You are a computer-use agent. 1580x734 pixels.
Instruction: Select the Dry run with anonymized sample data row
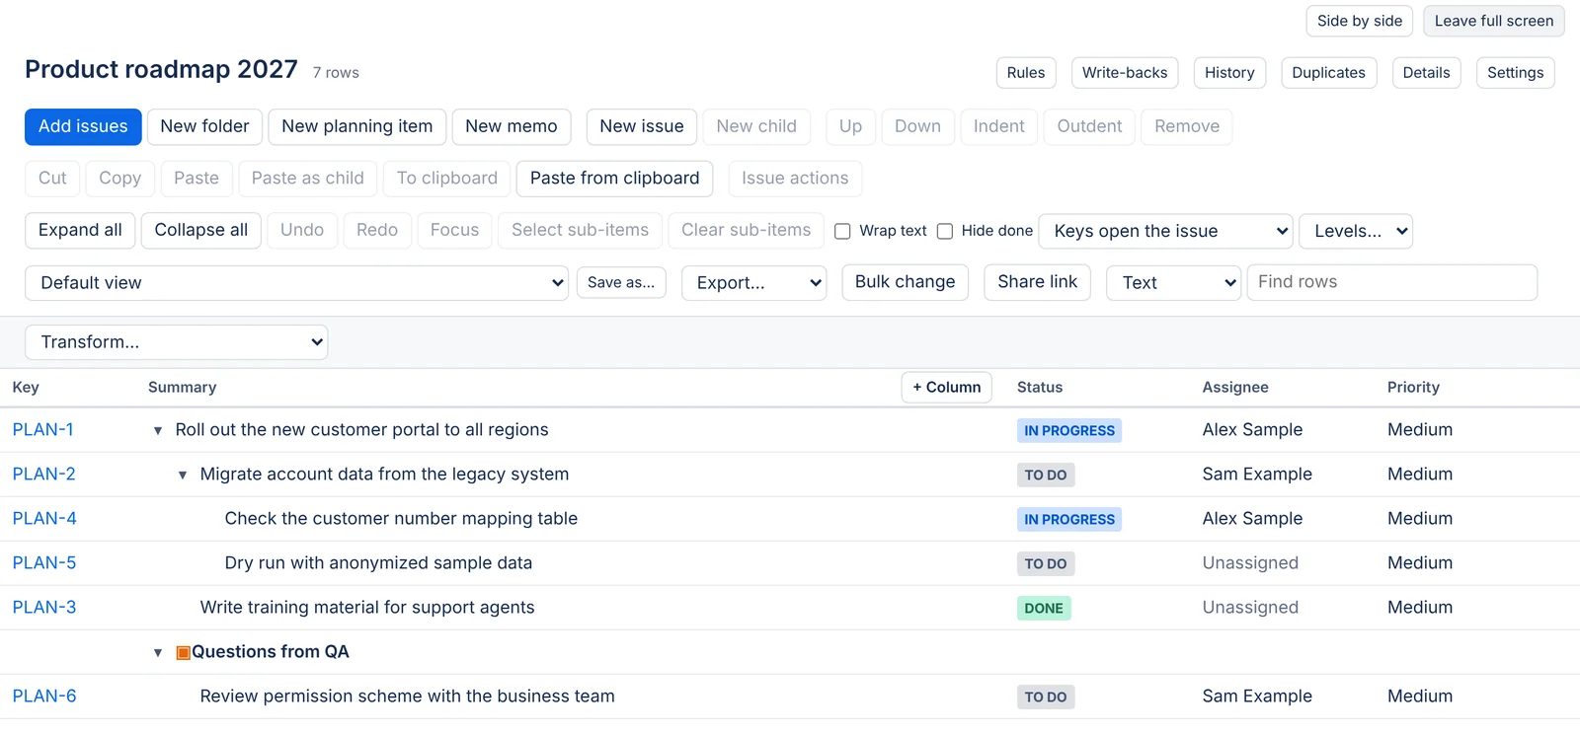(x=790, y=563)
